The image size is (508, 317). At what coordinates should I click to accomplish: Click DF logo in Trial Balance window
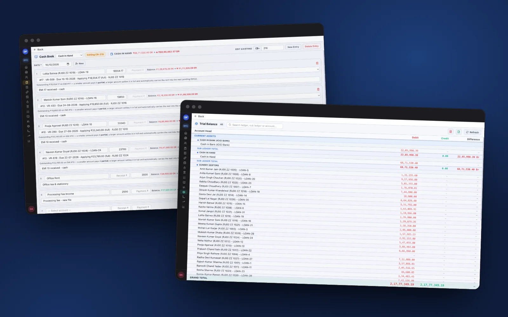click(186, 117)
